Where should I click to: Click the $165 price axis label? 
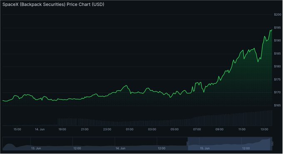click(278, 105)
